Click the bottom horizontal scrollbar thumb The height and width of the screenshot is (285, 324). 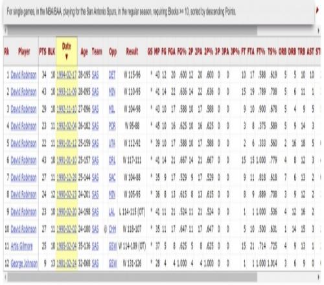pyautogui.click(x=132, y=277)
